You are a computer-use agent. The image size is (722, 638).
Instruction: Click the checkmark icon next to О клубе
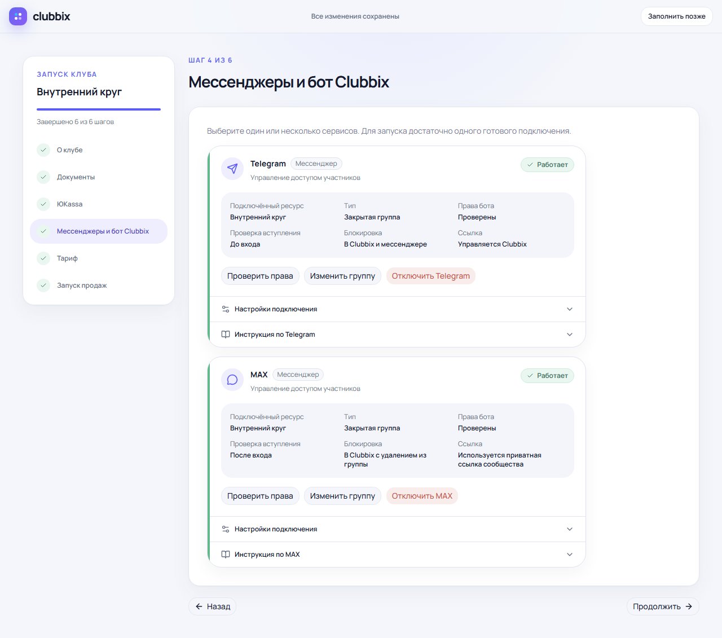[x=43, y=150]
